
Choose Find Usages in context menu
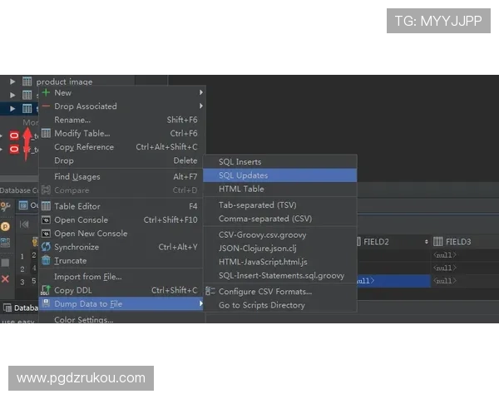(x=77, y=176)
